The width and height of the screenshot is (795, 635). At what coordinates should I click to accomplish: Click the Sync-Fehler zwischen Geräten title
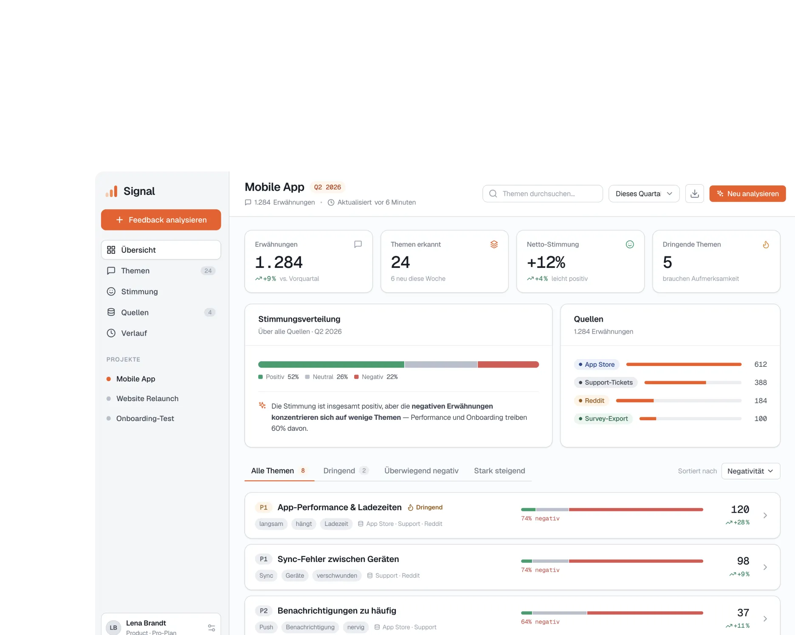click(338, 559)
